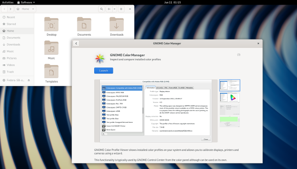This screenshot has width=297, height=169.
Task: Open the Software app menu
Action: [26, 3]
